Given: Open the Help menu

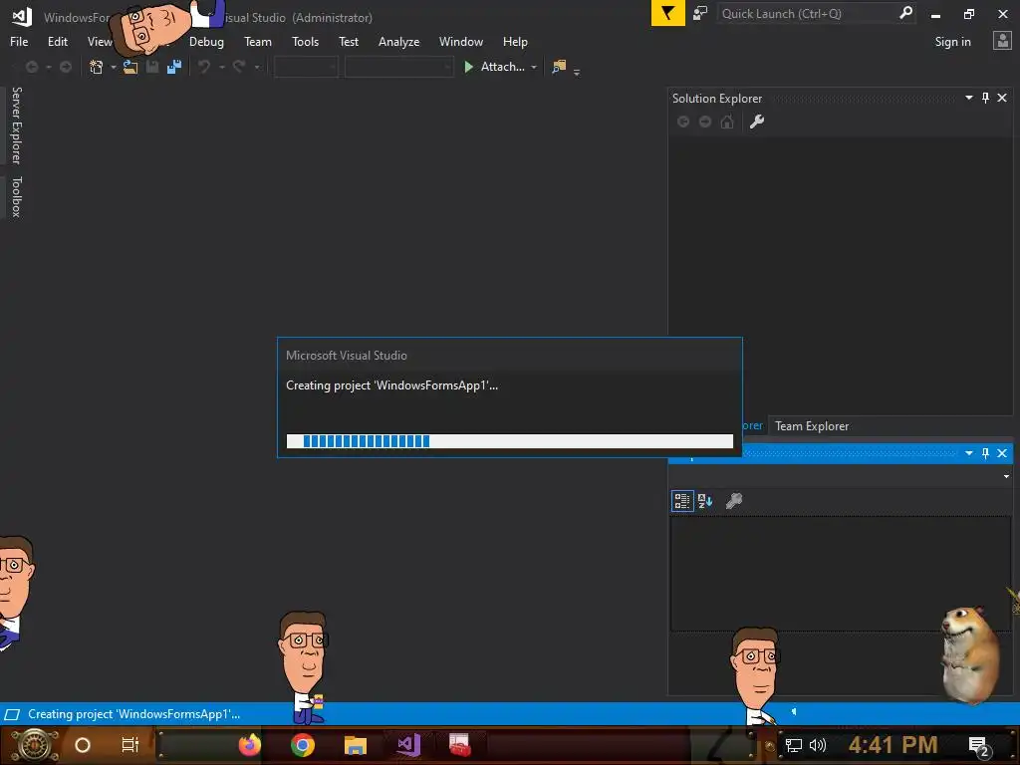Looking at the screenshot, I should click(x=515, y=42).
